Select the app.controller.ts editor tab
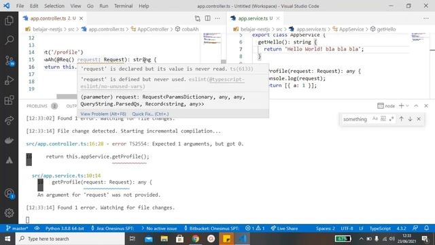The image size is (435, 245). pos(53,18)
